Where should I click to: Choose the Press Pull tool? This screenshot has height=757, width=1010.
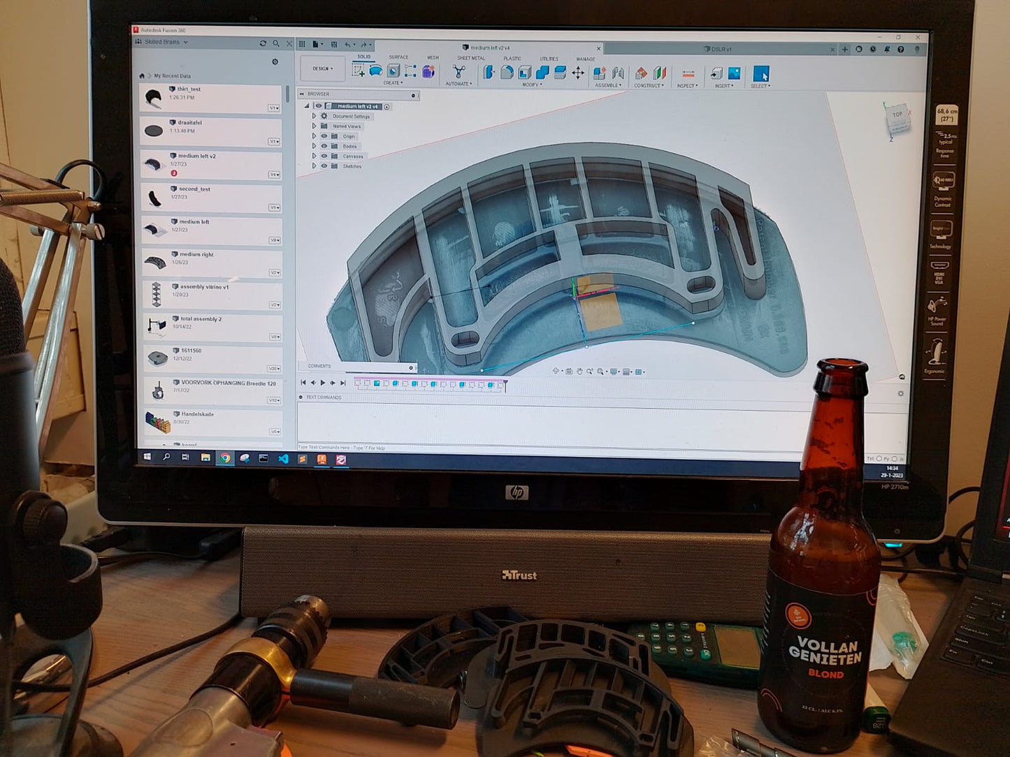[x=489, y=72]
